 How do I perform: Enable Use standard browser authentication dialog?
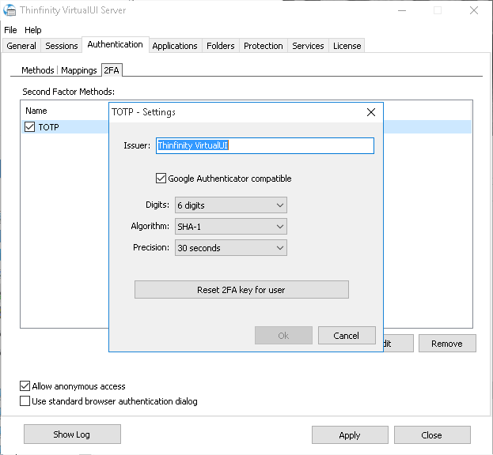coord(25,401)
